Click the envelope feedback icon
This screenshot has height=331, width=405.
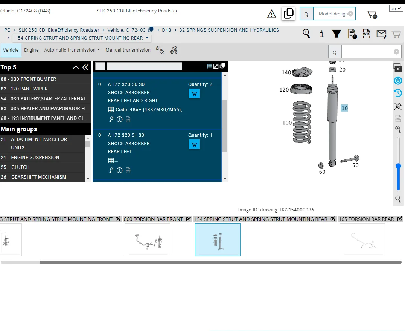coord(382,34)
